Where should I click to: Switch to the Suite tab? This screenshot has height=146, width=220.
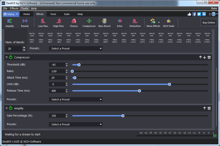click(67, 14)
